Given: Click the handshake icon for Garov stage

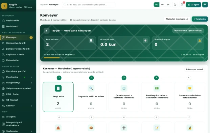Looking at the screenshot, I should tap(190, 88).
